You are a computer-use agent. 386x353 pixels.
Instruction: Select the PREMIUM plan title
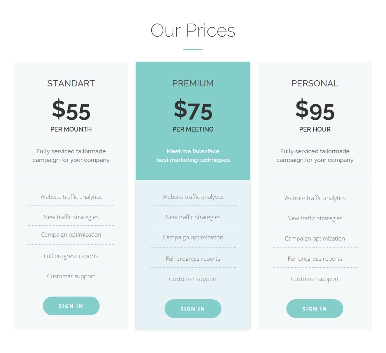(193, 83)
